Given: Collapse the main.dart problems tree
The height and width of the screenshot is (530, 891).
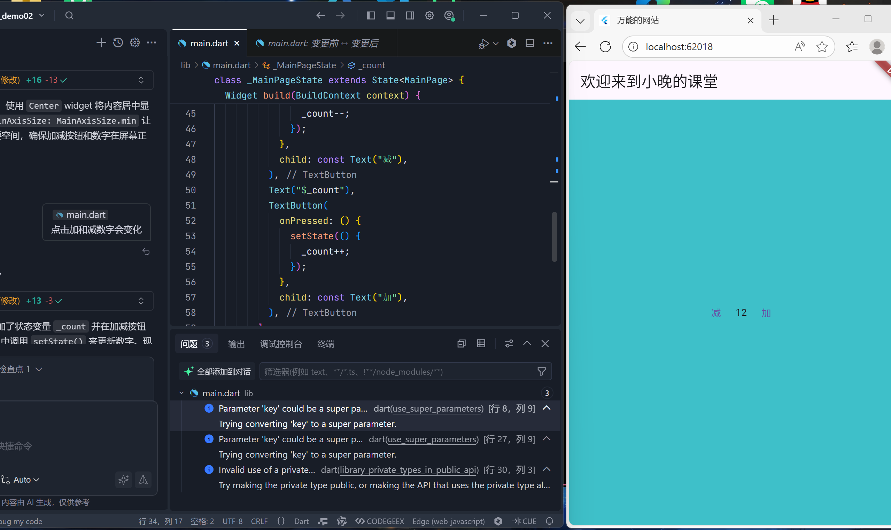Looking at the screenshot, I should pos(181,393).
